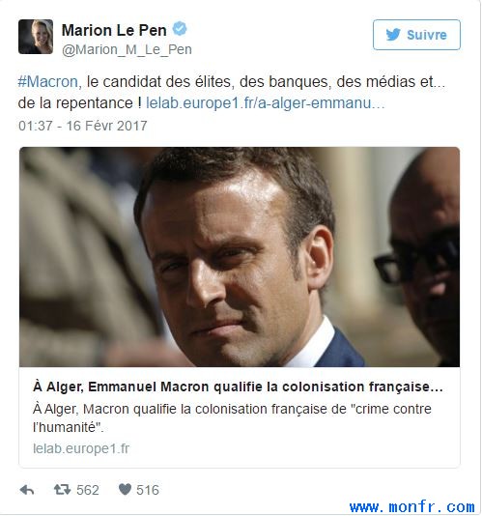The width and height of the screenshot is (482, 516).
Task: Click the lelab.europe1.fr domain under card
Action: (x=81, y=448)
